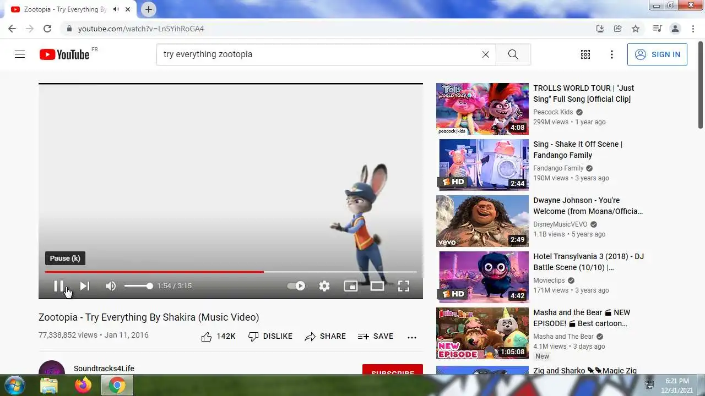Mute the video volume speaker icon
Image resolution: width=705 pixels, height=396 pixels.
click(111, 286)
